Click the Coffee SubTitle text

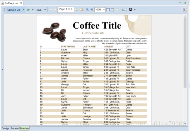point(93,33)
